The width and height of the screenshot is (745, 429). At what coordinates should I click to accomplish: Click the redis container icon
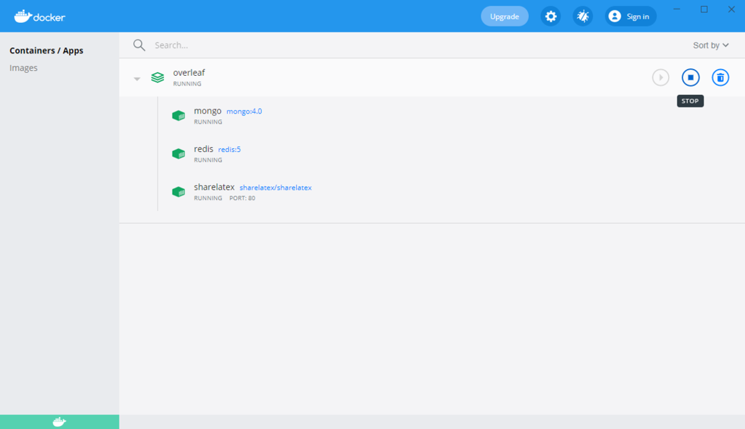179,153
